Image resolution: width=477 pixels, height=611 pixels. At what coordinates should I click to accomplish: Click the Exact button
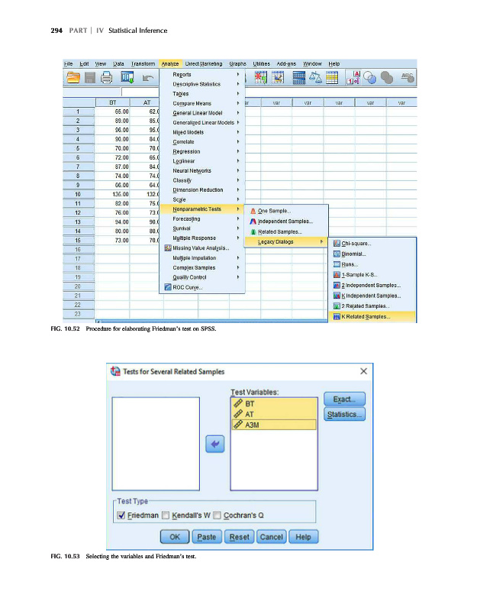coord(345,399)
